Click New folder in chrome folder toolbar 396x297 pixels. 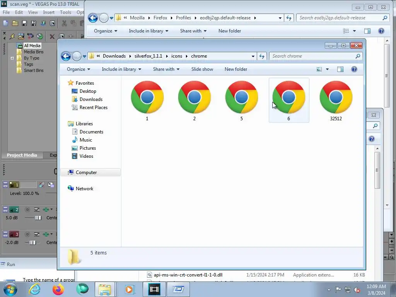[236, 69]
